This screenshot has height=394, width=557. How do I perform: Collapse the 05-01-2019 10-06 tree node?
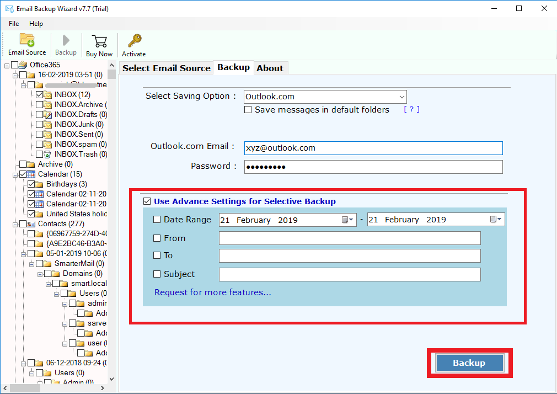23,254
